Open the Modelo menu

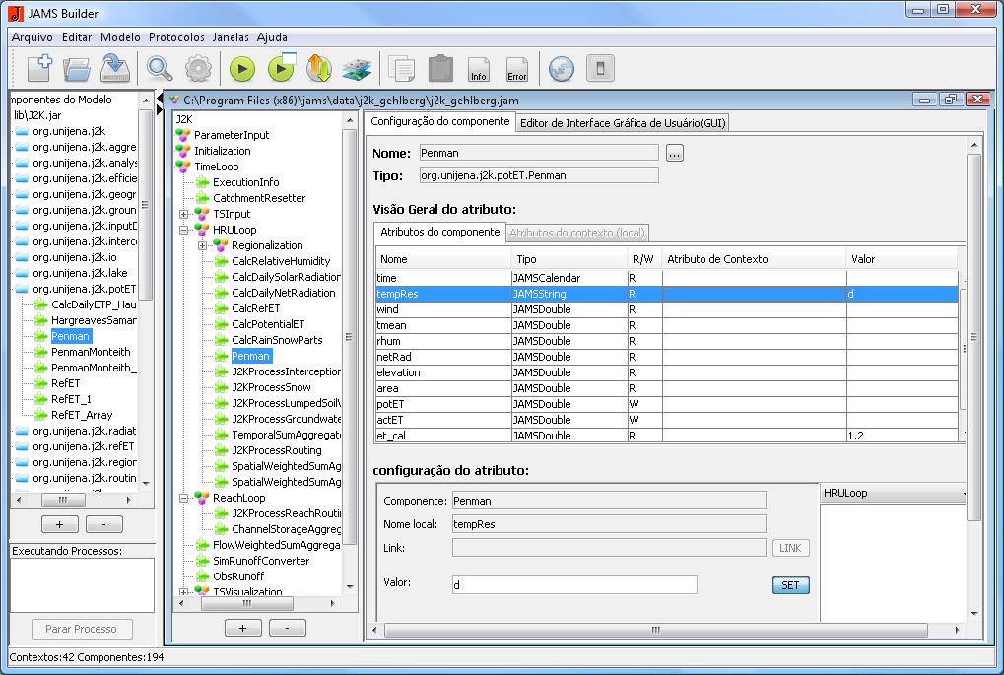120,37
